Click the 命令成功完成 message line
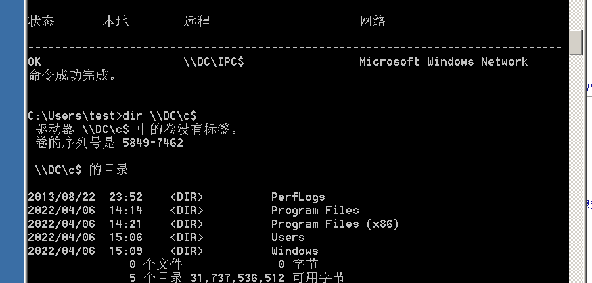The image size is (592, 283). [x=72, y=75]
